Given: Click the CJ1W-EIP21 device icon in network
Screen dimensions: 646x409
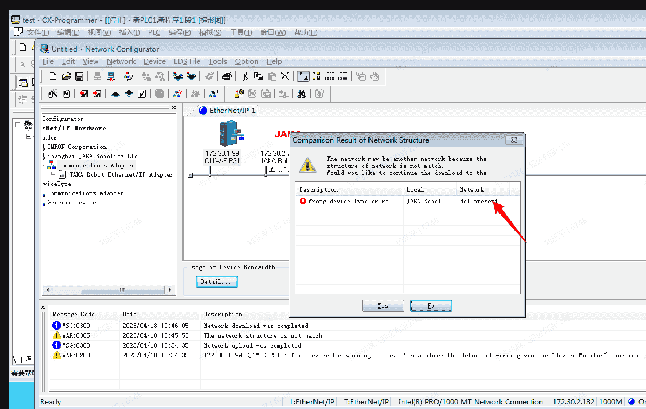Looking at the screenshot, I should pyautogui.click(x=229, y=134).
